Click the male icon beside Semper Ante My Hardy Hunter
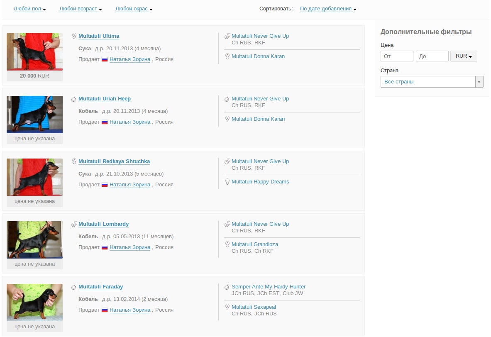 point(227,287)
